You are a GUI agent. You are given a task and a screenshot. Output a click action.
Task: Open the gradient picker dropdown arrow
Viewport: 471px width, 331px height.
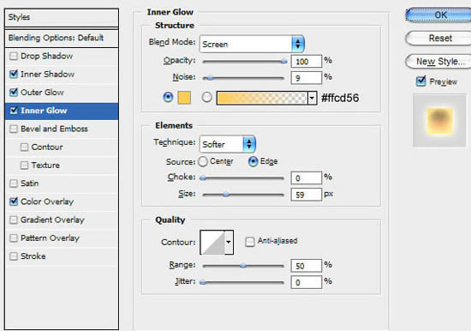pos(312,98)
